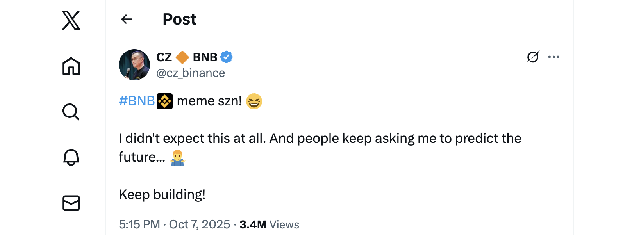The height and width of the screenshot is (235, 632).
Task: Click the Grok icon on the post
Action: tap(533, 57)
